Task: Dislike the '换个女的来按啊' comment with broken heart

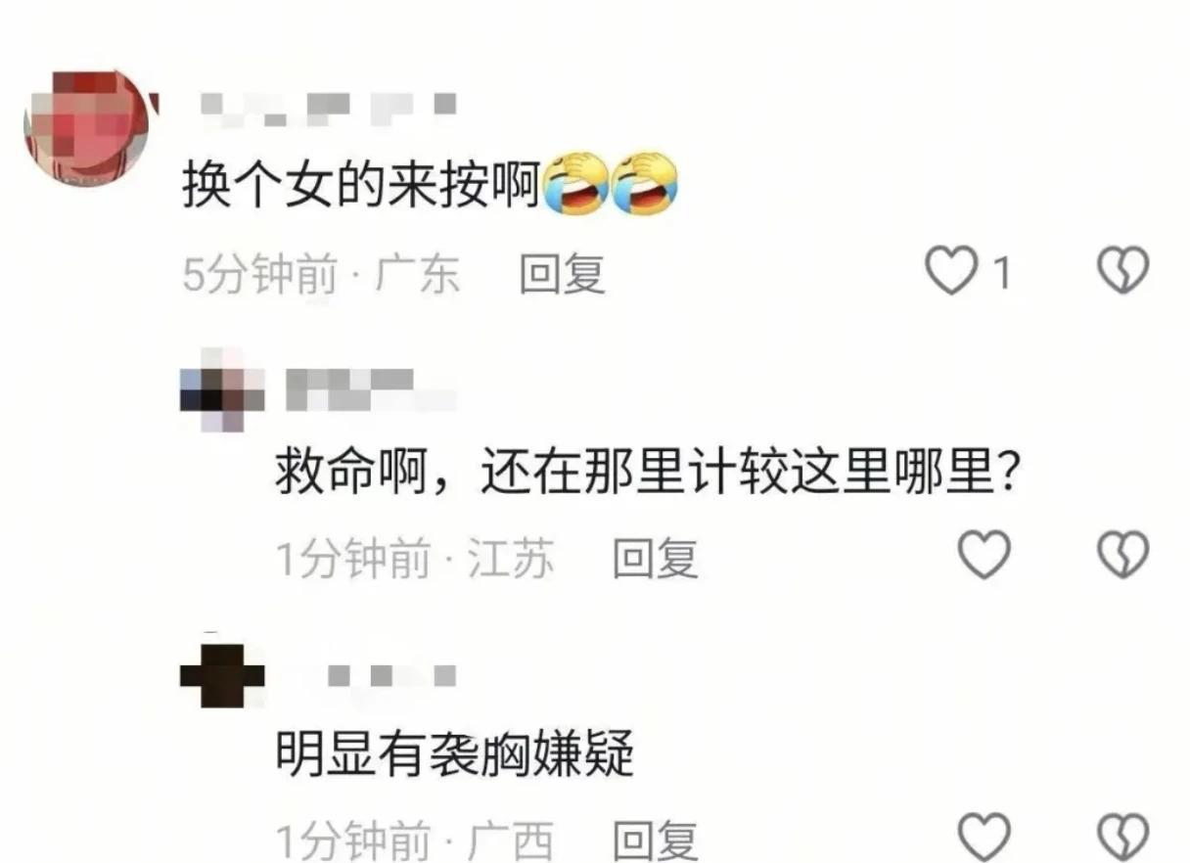Action: coord(1122,271)
